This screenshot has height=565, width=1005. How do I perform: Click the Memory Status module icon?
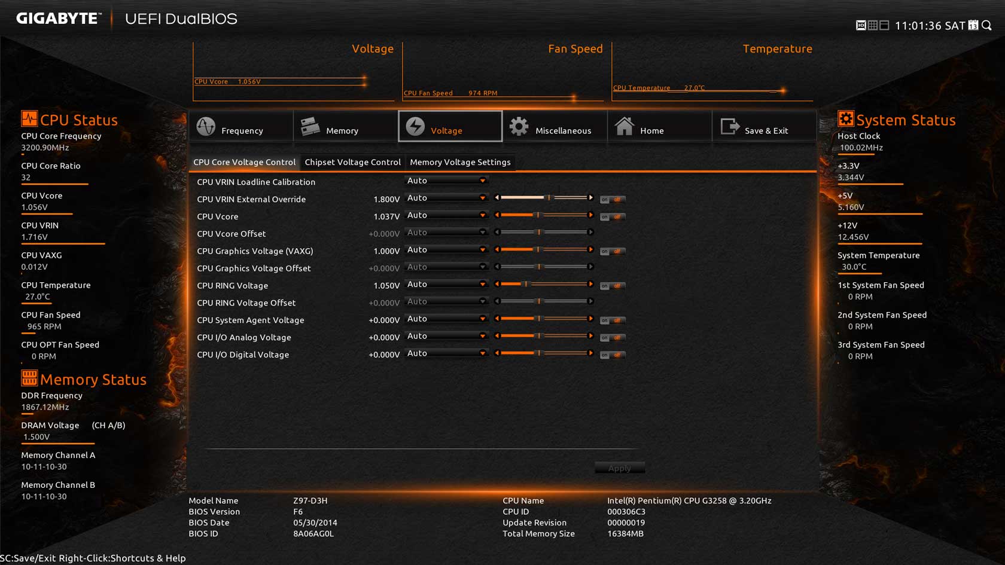click(x=29, y=378)
